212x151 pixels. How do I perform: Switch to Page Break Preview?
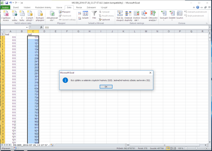click(x=174, y=148)
